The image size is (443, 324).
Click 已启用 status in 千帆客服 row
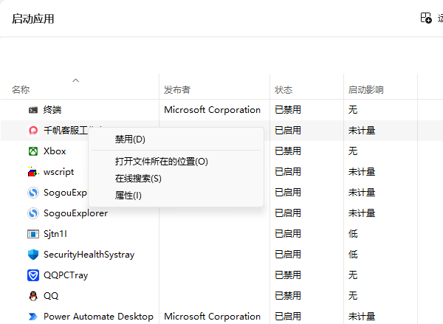coord(288,131)
